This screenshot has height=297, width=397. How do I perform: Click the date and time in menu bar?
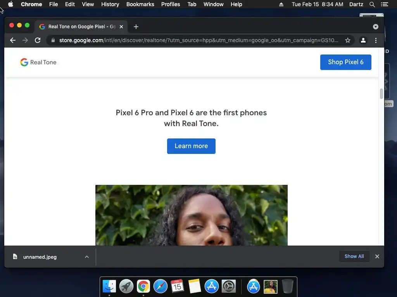pyautogui.click(x=318, y=4)
